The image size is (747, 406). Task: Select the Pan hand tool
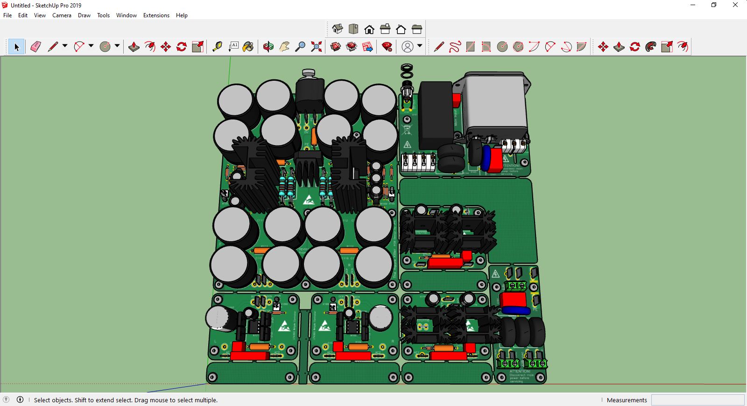[x=284, y=47]
